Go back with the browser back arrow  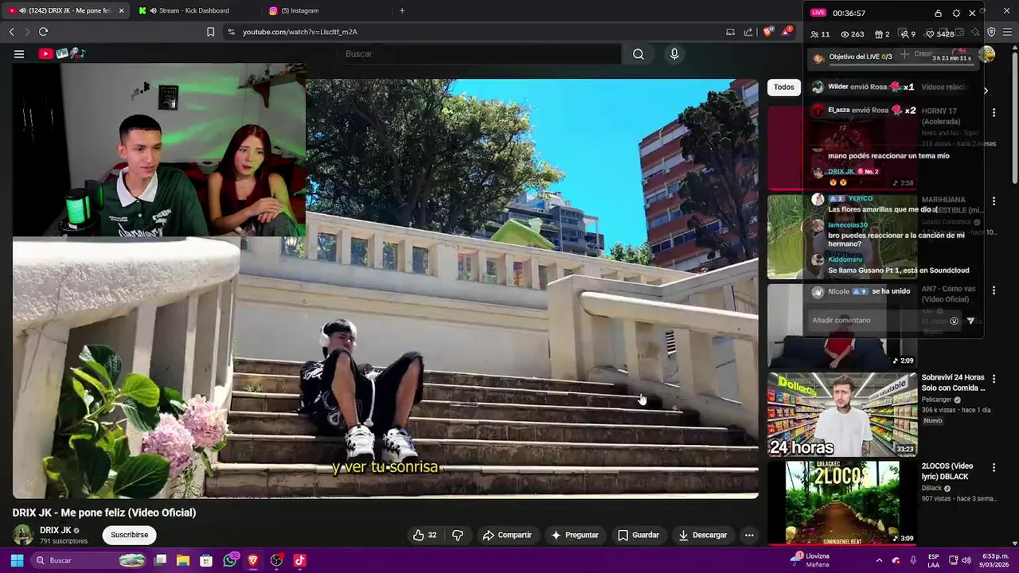12,32
